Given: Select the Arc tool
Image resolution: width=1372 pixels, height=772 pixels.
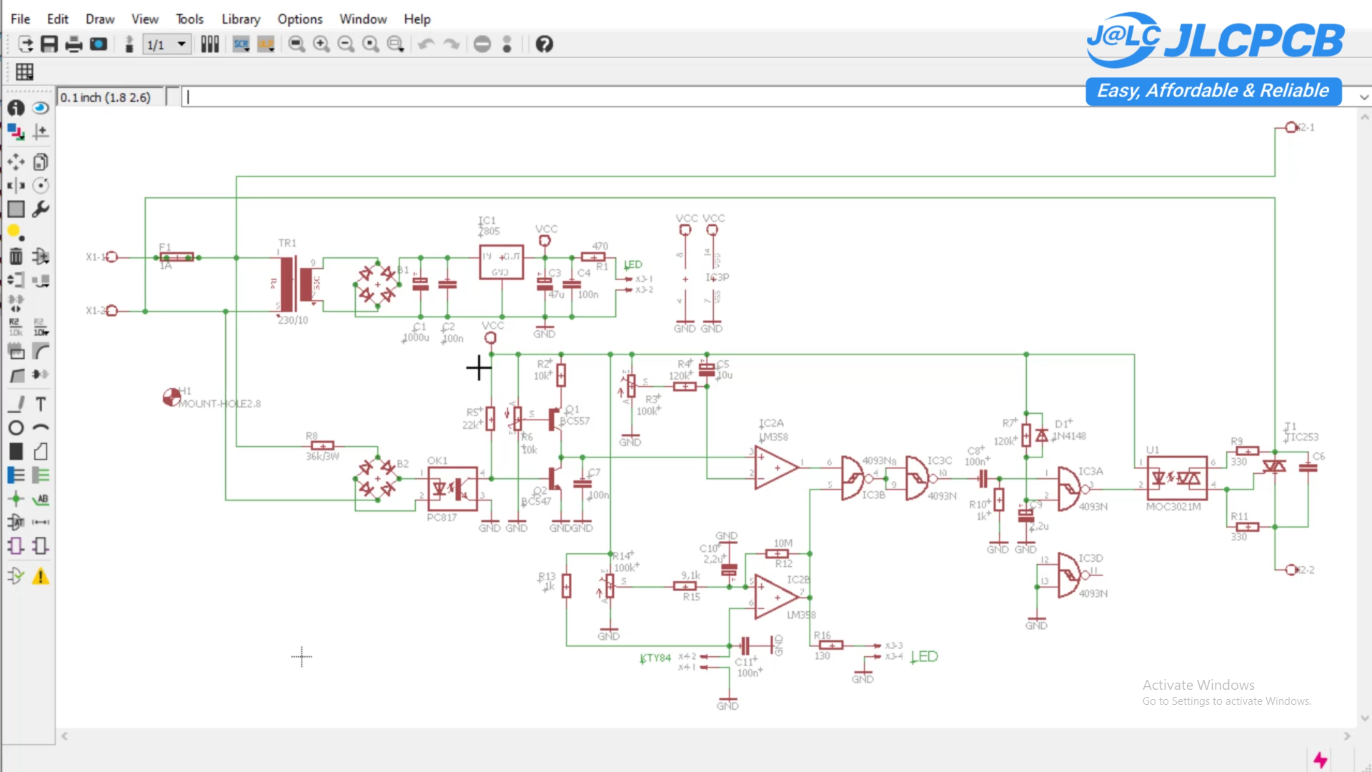Looking at the screenshot, I should coord(41,428).
